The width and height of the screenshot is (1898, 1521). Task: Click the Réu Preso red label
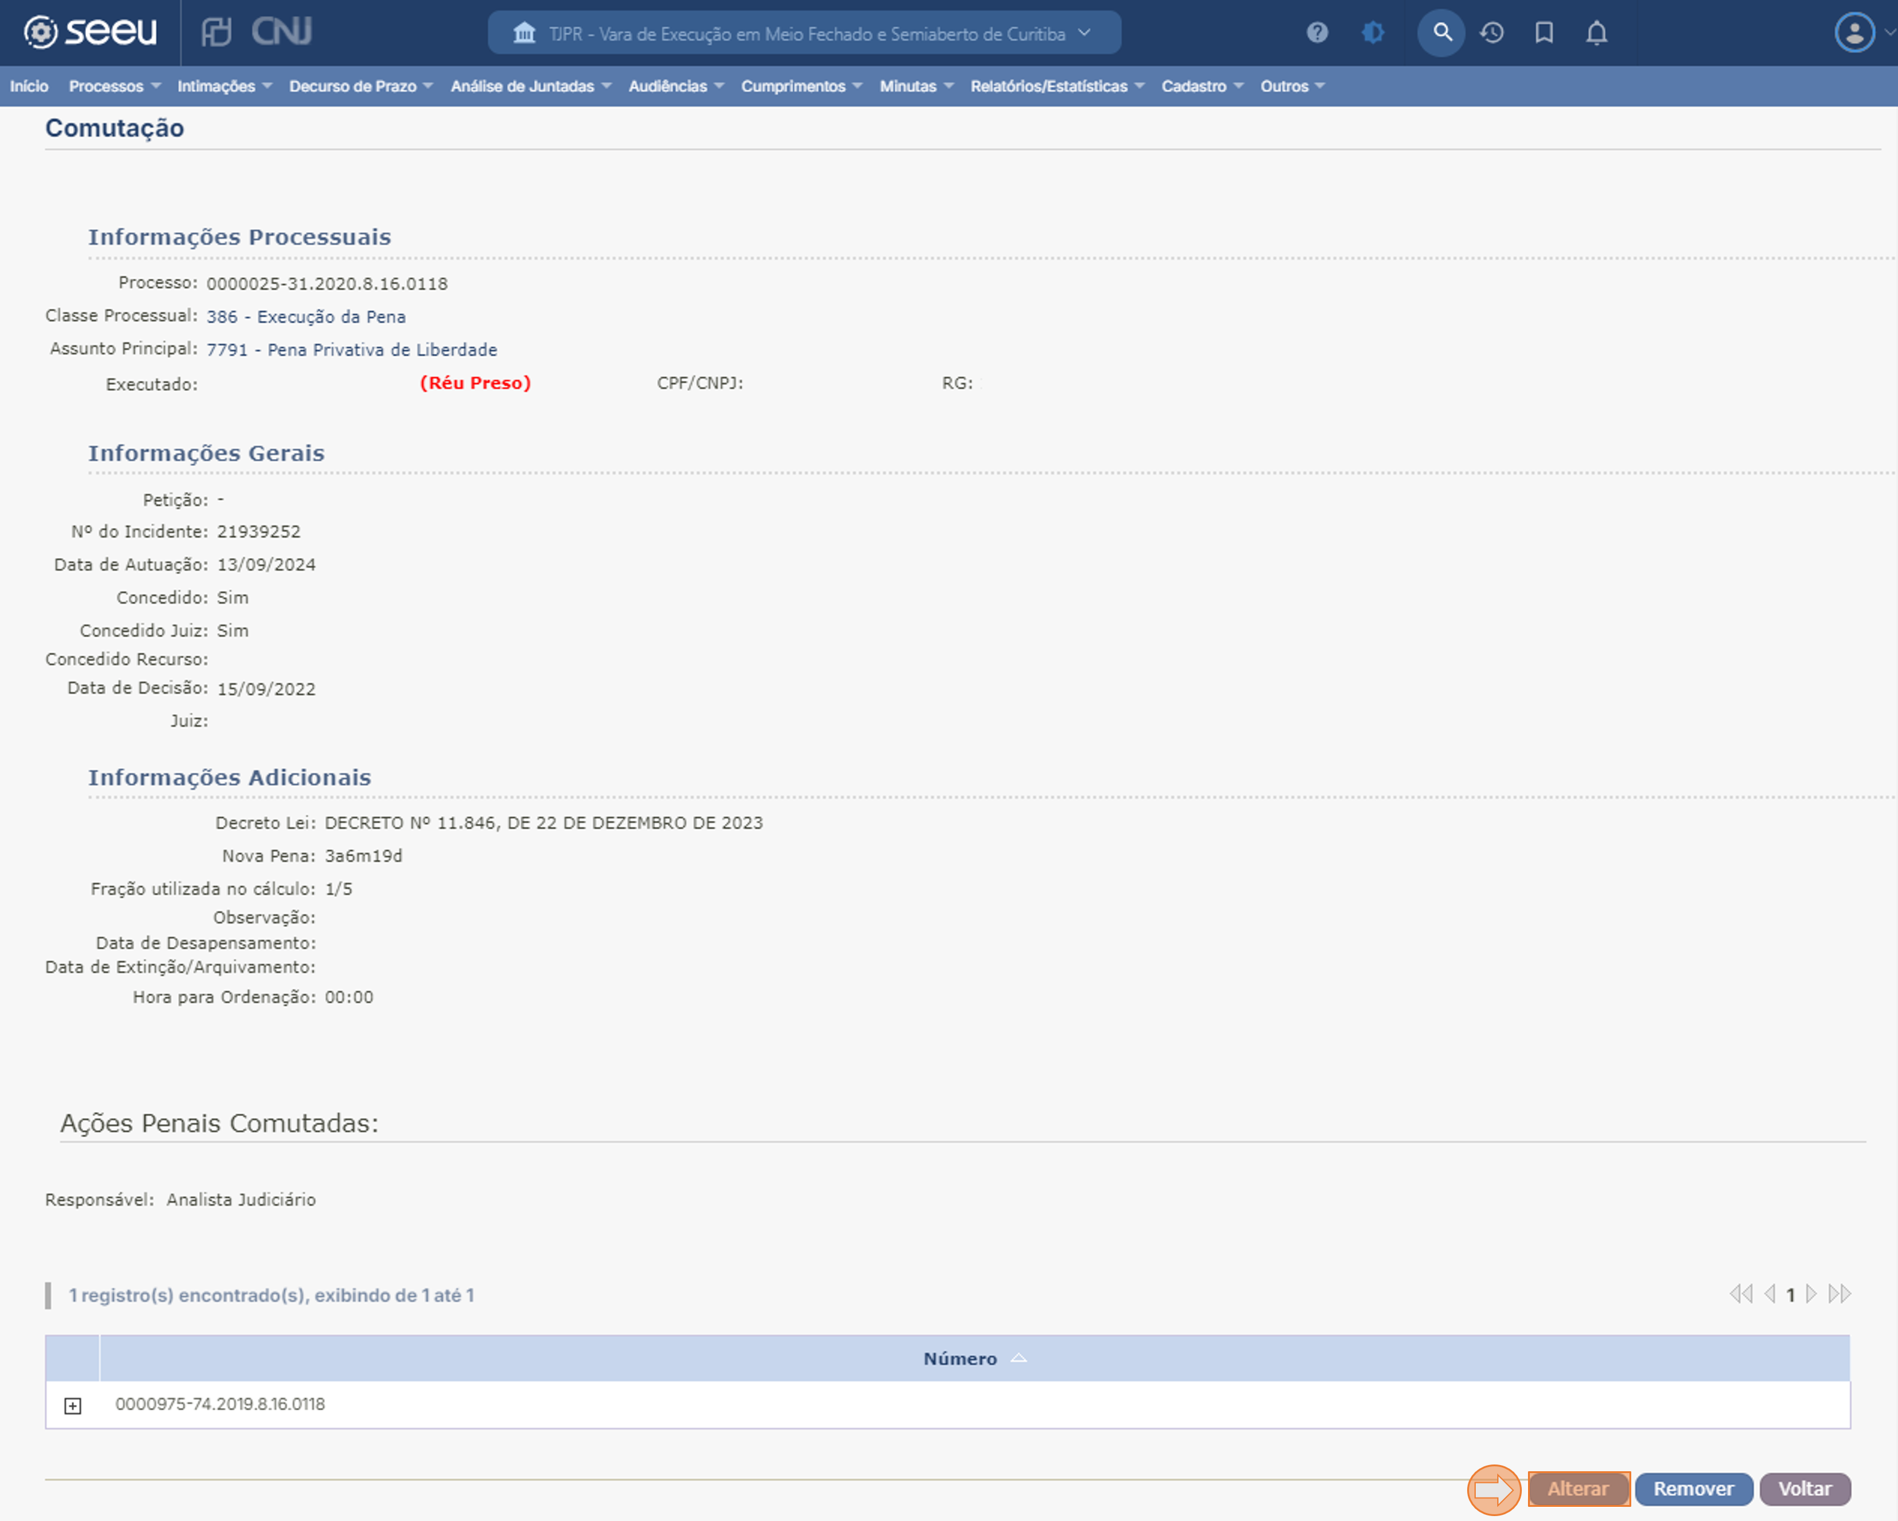pos(475,383)
